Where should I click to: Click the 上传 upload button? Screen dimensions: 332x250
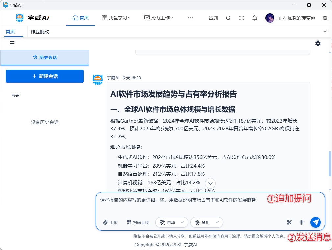110,222
